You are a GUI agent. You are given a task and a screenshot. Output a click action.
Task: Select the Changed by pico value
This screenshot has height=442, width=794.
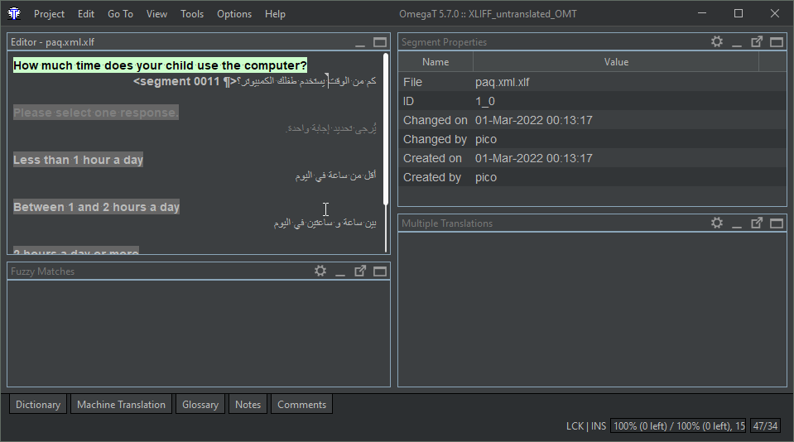[x=486, y=139]
